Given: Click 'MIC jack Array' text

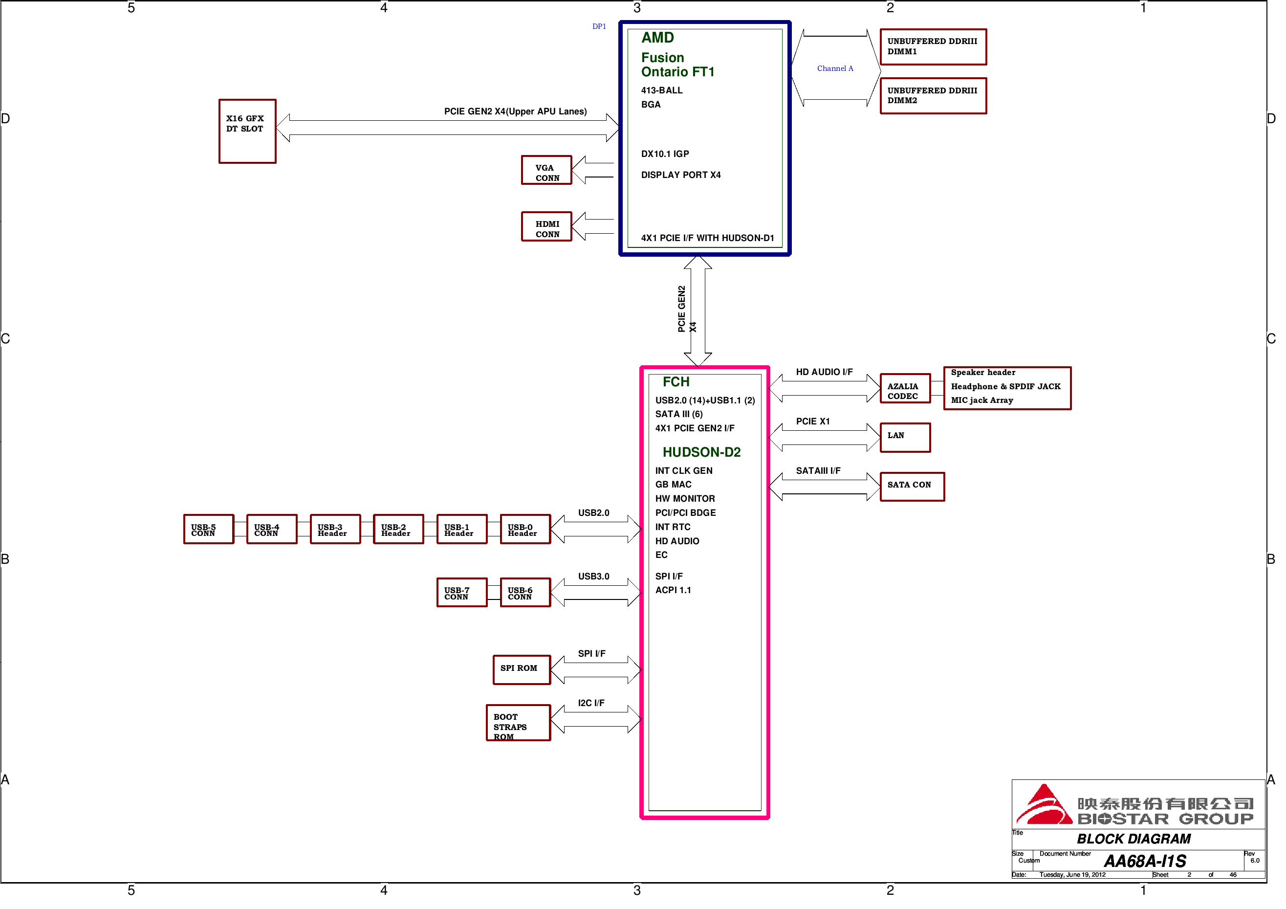Looking at the screenshot, I should 982,400.
